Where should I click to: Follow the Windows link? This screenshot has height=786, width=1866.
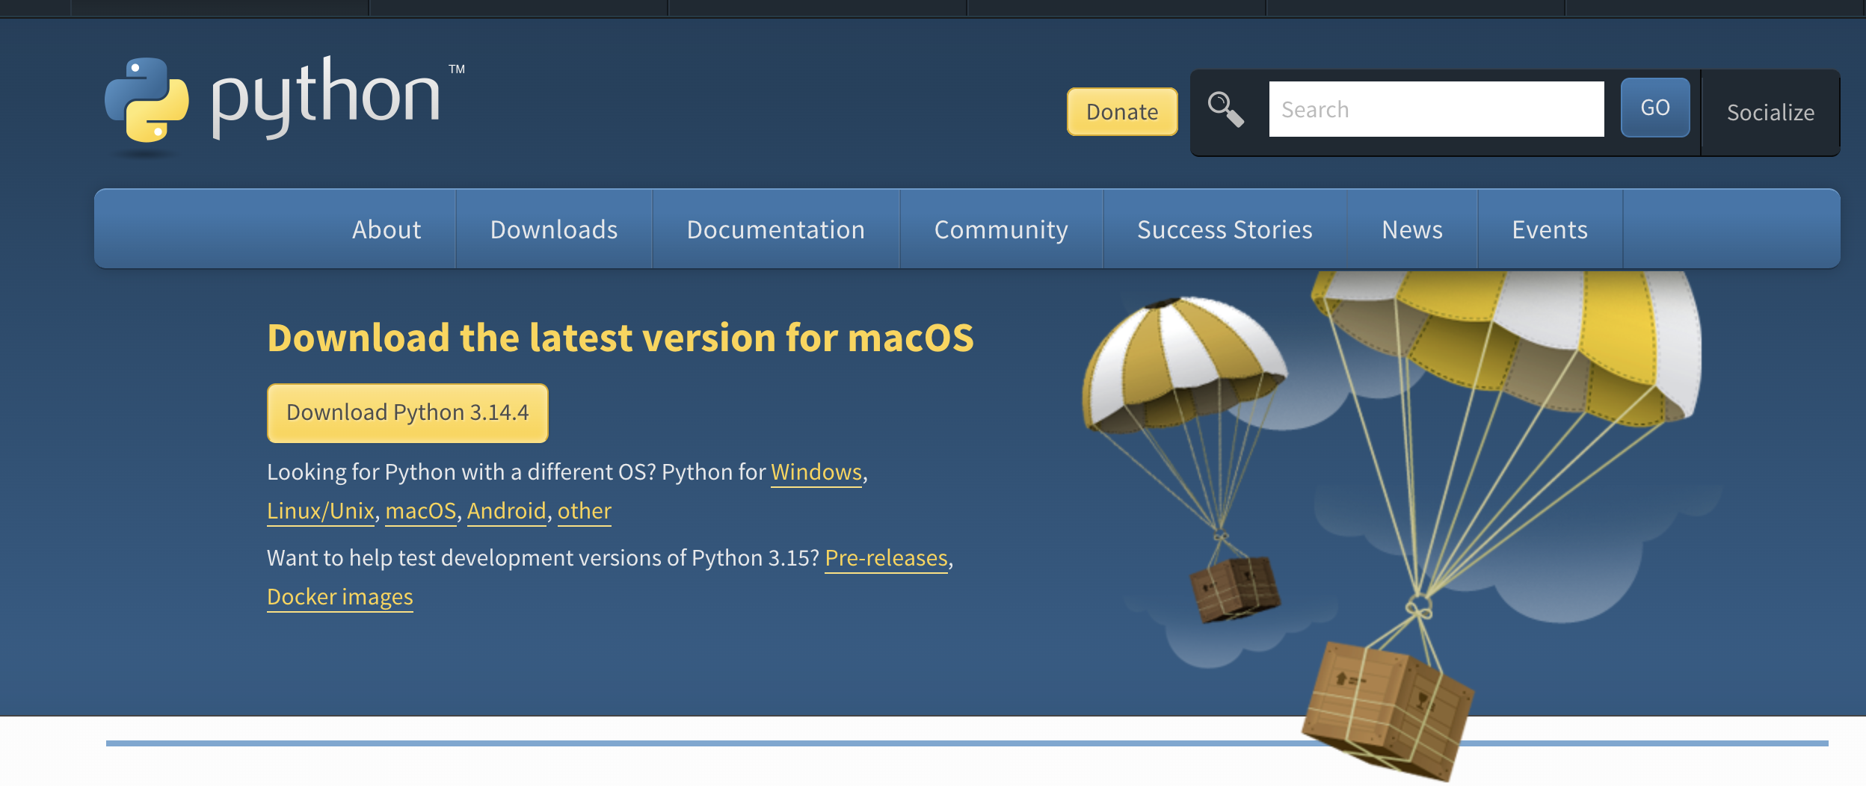(816, 472)
